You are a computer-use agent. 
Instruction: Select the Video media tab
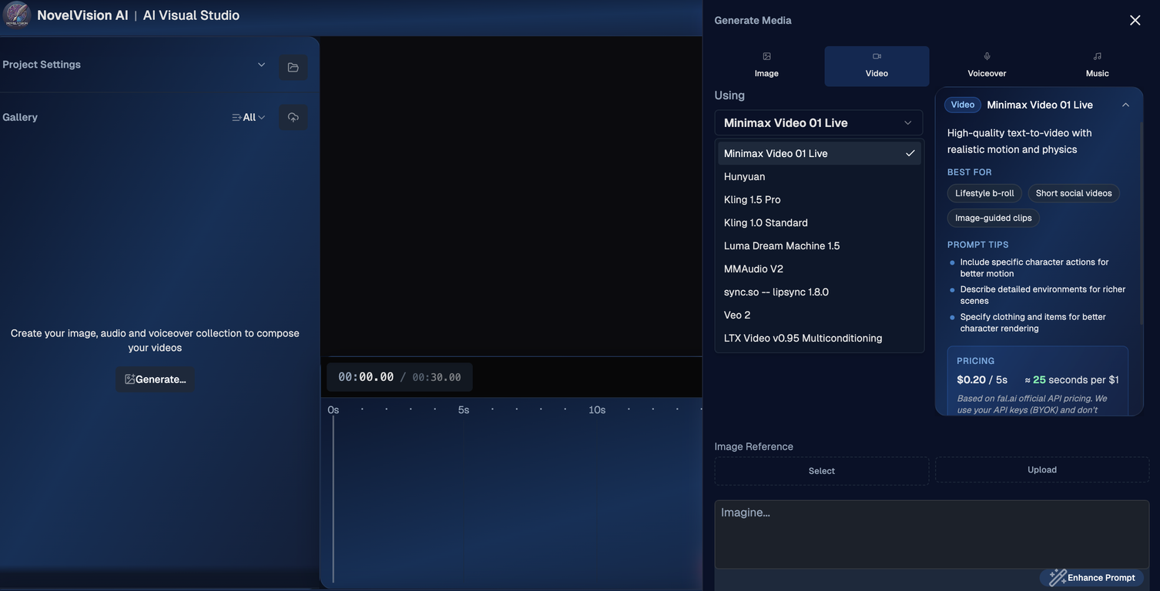[877, 65]
